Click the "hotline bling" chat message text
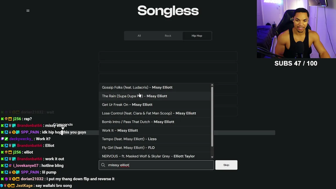 (x=52, y=166)
